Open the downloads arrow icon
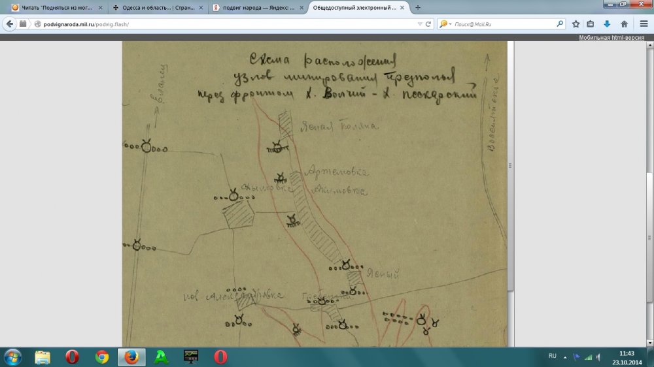Screen dimensions: 654x367 click(607, 24)
